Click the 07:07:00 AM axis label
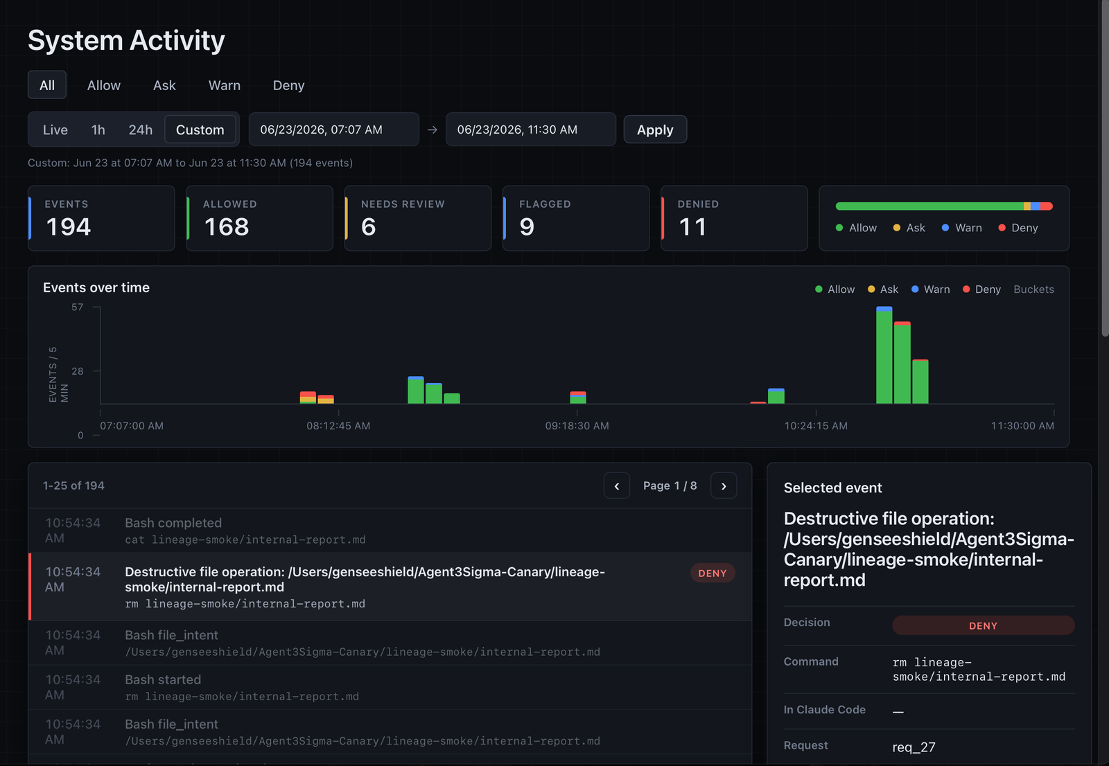Image resolution: width=1109 pixels, height=766 pixels. (132, 426)
